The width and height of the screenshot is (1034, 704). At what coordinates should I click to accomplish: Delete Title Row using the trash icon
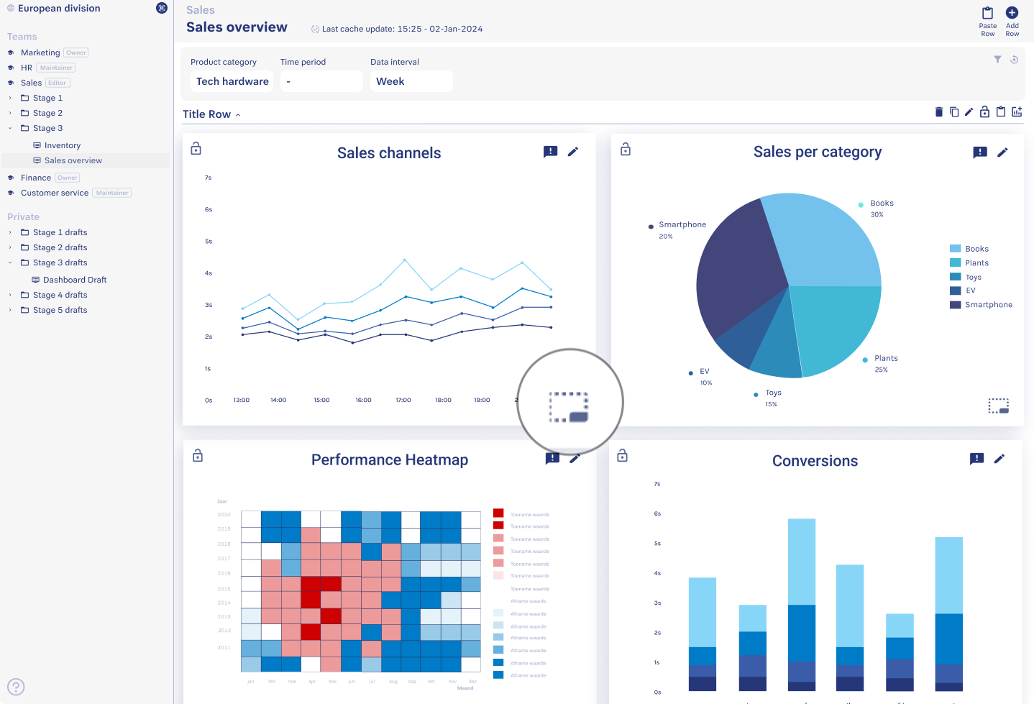938,111
